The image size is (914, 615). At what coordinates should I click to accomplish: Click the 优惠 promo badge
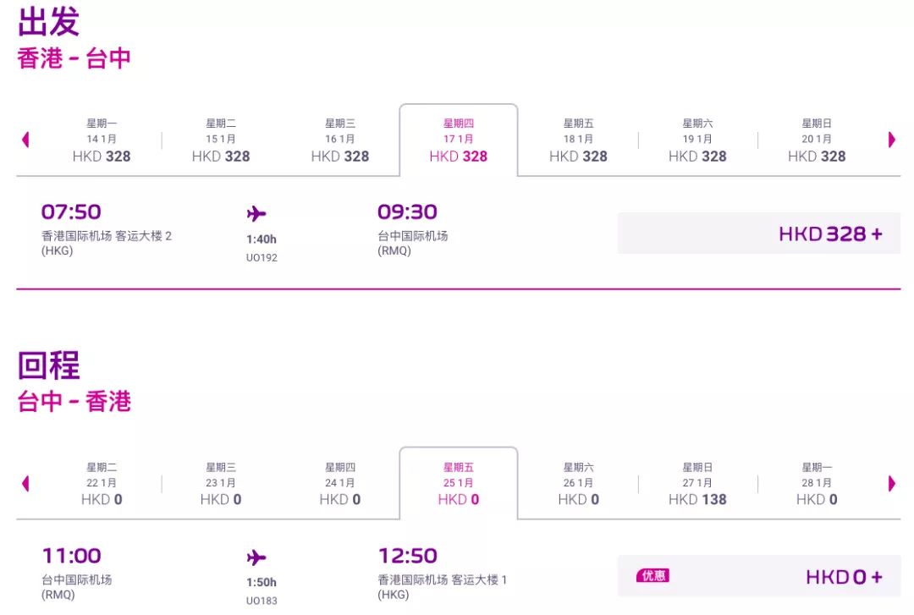pos(652,576)
